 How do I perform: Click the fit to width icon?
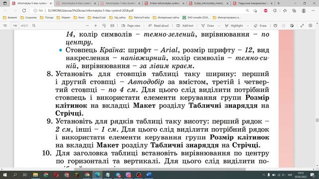(x=112, y=26)
